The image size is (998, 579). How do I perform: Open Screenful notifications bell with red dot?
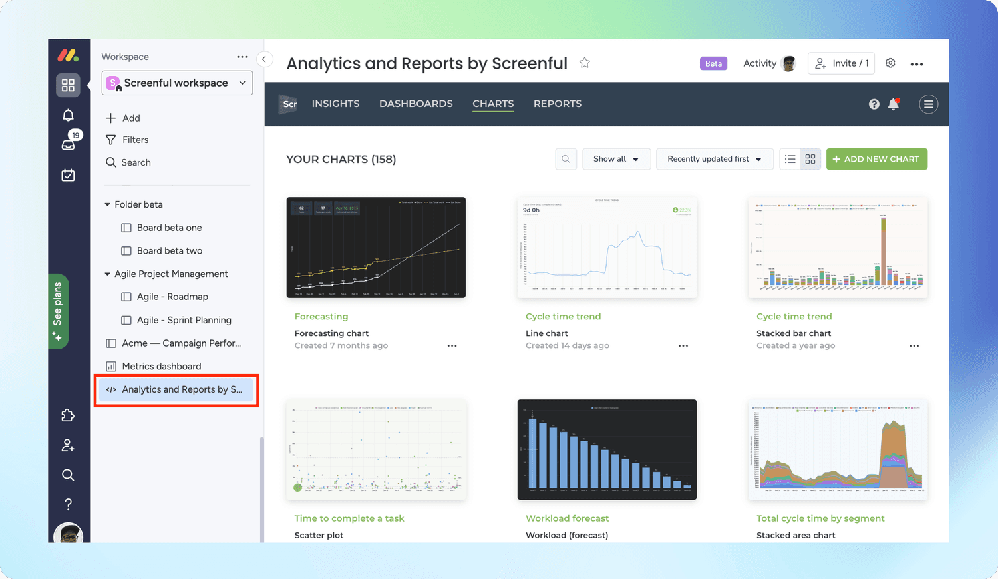(x=894, y=104)
